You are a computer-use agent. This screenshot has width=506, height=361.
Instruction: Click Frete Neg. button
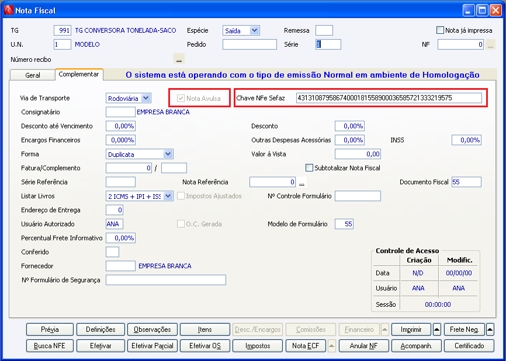coord(464,330)
